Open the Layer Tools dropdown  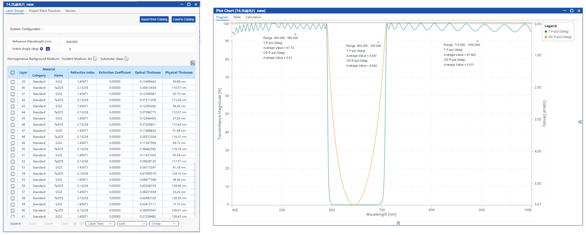click(100, 224)
